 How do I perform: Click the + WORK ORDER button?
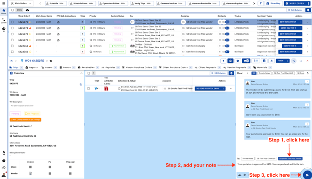(x=297, y=3)
